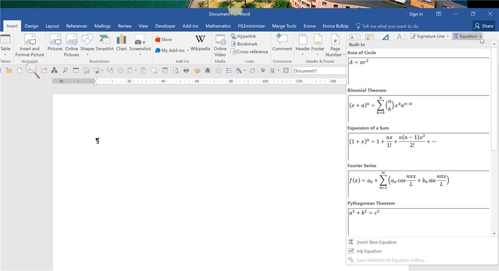The image size is (499, 271).
Task: Open the Mailings tab
Action: click(x=102, y=26)
